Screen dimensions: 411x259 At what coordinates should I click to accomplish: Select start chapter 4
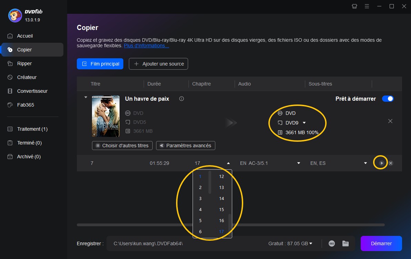(200, 209)
